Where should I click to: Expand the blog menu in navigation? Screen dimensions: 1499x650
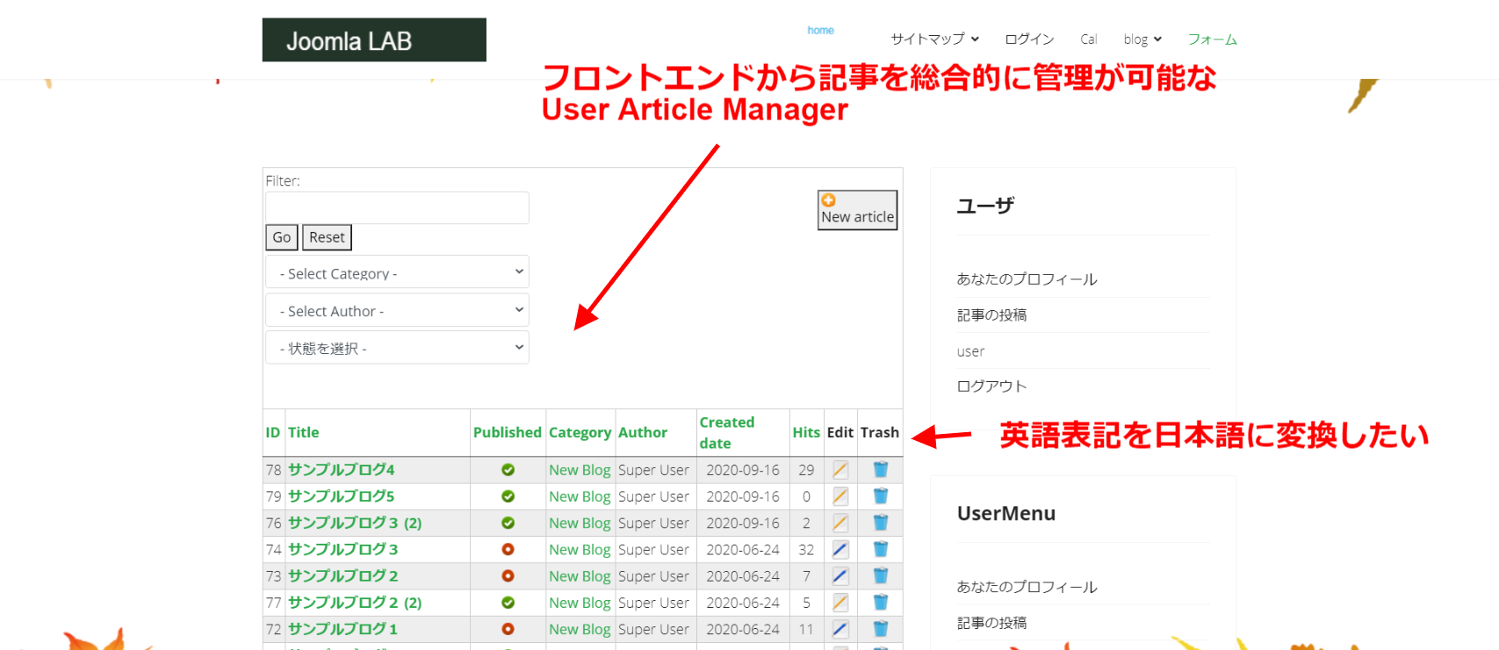[1142, 39]
